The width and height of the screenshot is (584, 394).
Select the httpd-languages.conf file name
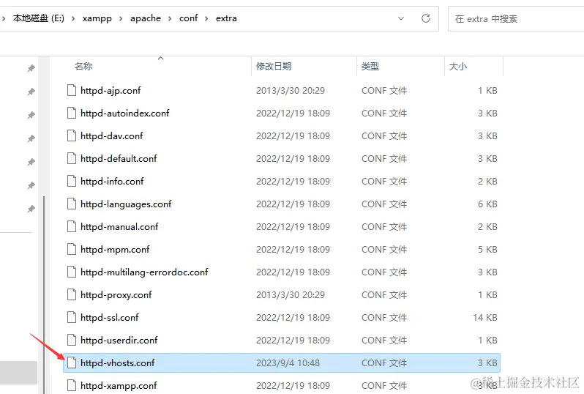pos(126,204)
